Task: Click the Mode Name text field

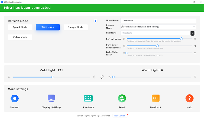Action: pos(158,21)
